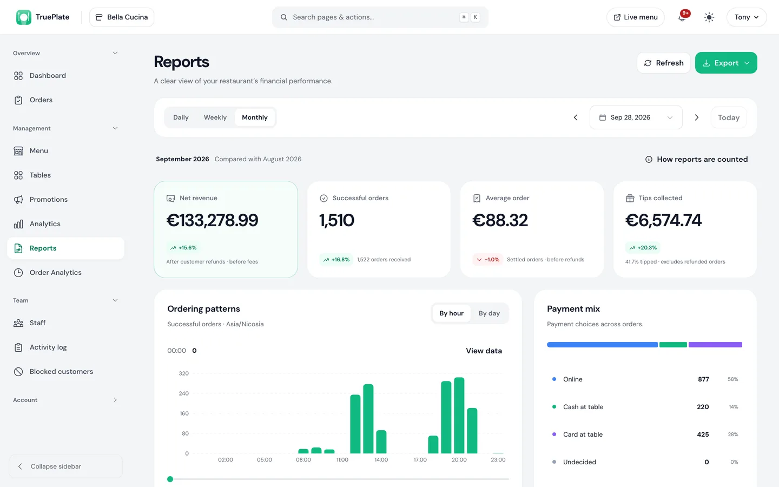This screenshot has height=487, width=779.
Task: Open Staff page in sidebar
Action: coord(65,323)
